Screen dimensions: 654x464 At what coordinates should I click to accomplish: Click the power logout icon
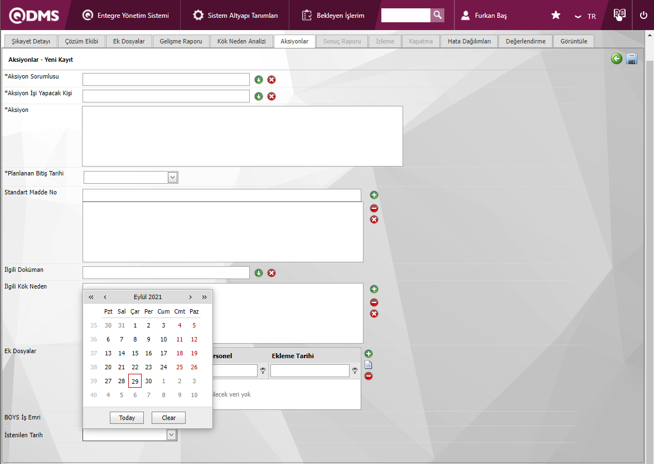click(643, 16)
